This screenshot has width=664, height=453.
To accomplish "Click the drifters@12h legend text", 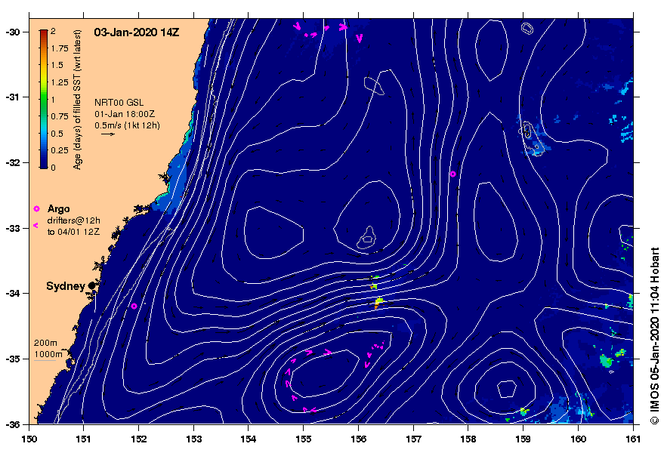I will [74, 220].
